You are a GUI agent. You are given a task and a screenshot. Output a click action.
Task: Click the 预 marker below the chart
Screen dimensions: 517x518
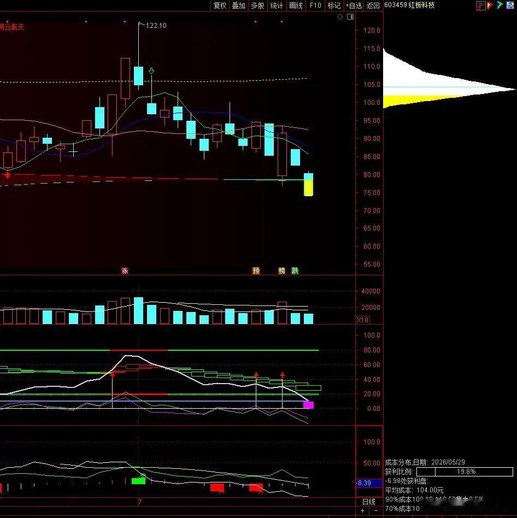pos(256,271)
